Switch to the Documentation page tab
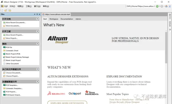The width and height of the screenshot is (172, 104). coord(67,19)
